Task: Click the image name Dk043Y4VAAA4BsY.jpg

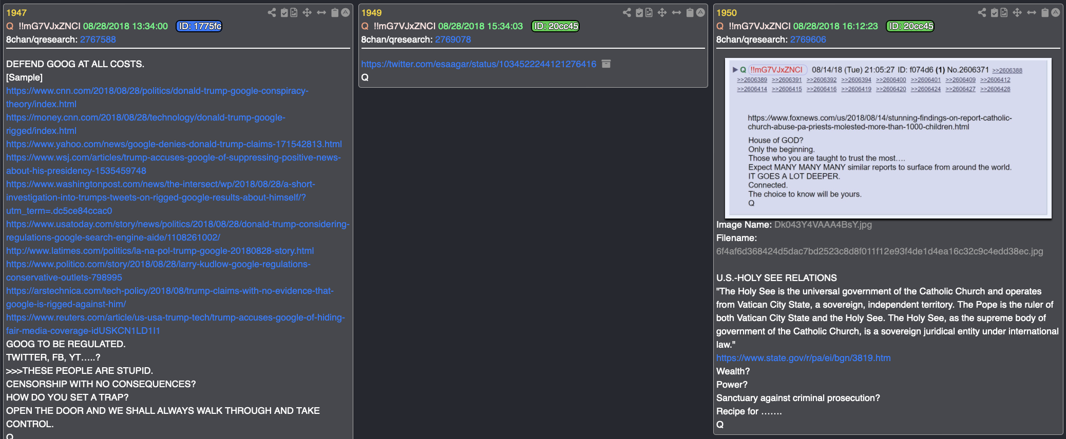Action: (823, 225)
